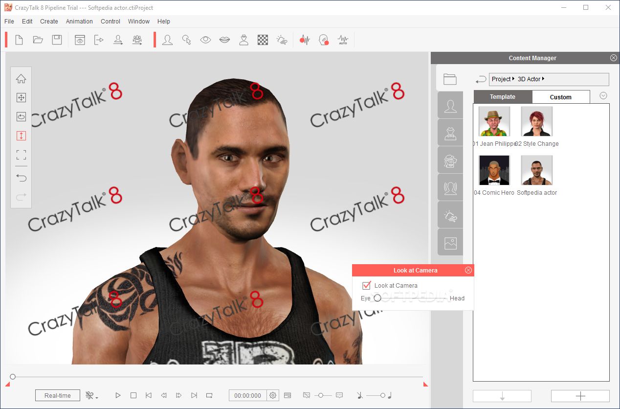Image resolution: width=620 pixels, height=409 pixels.
Task: Switch to the Template tab
Action: point(503,96)
